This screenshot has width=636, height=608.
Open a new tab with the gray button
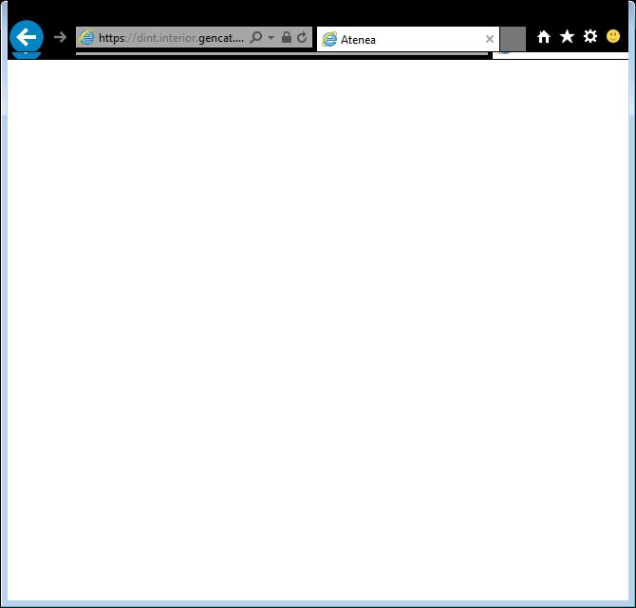513,39
